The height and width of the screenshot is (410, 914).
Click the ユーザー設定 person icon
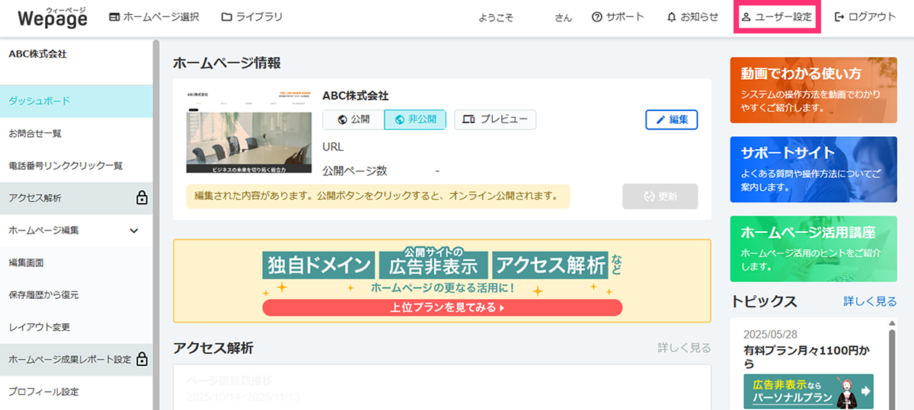point(746,17)
